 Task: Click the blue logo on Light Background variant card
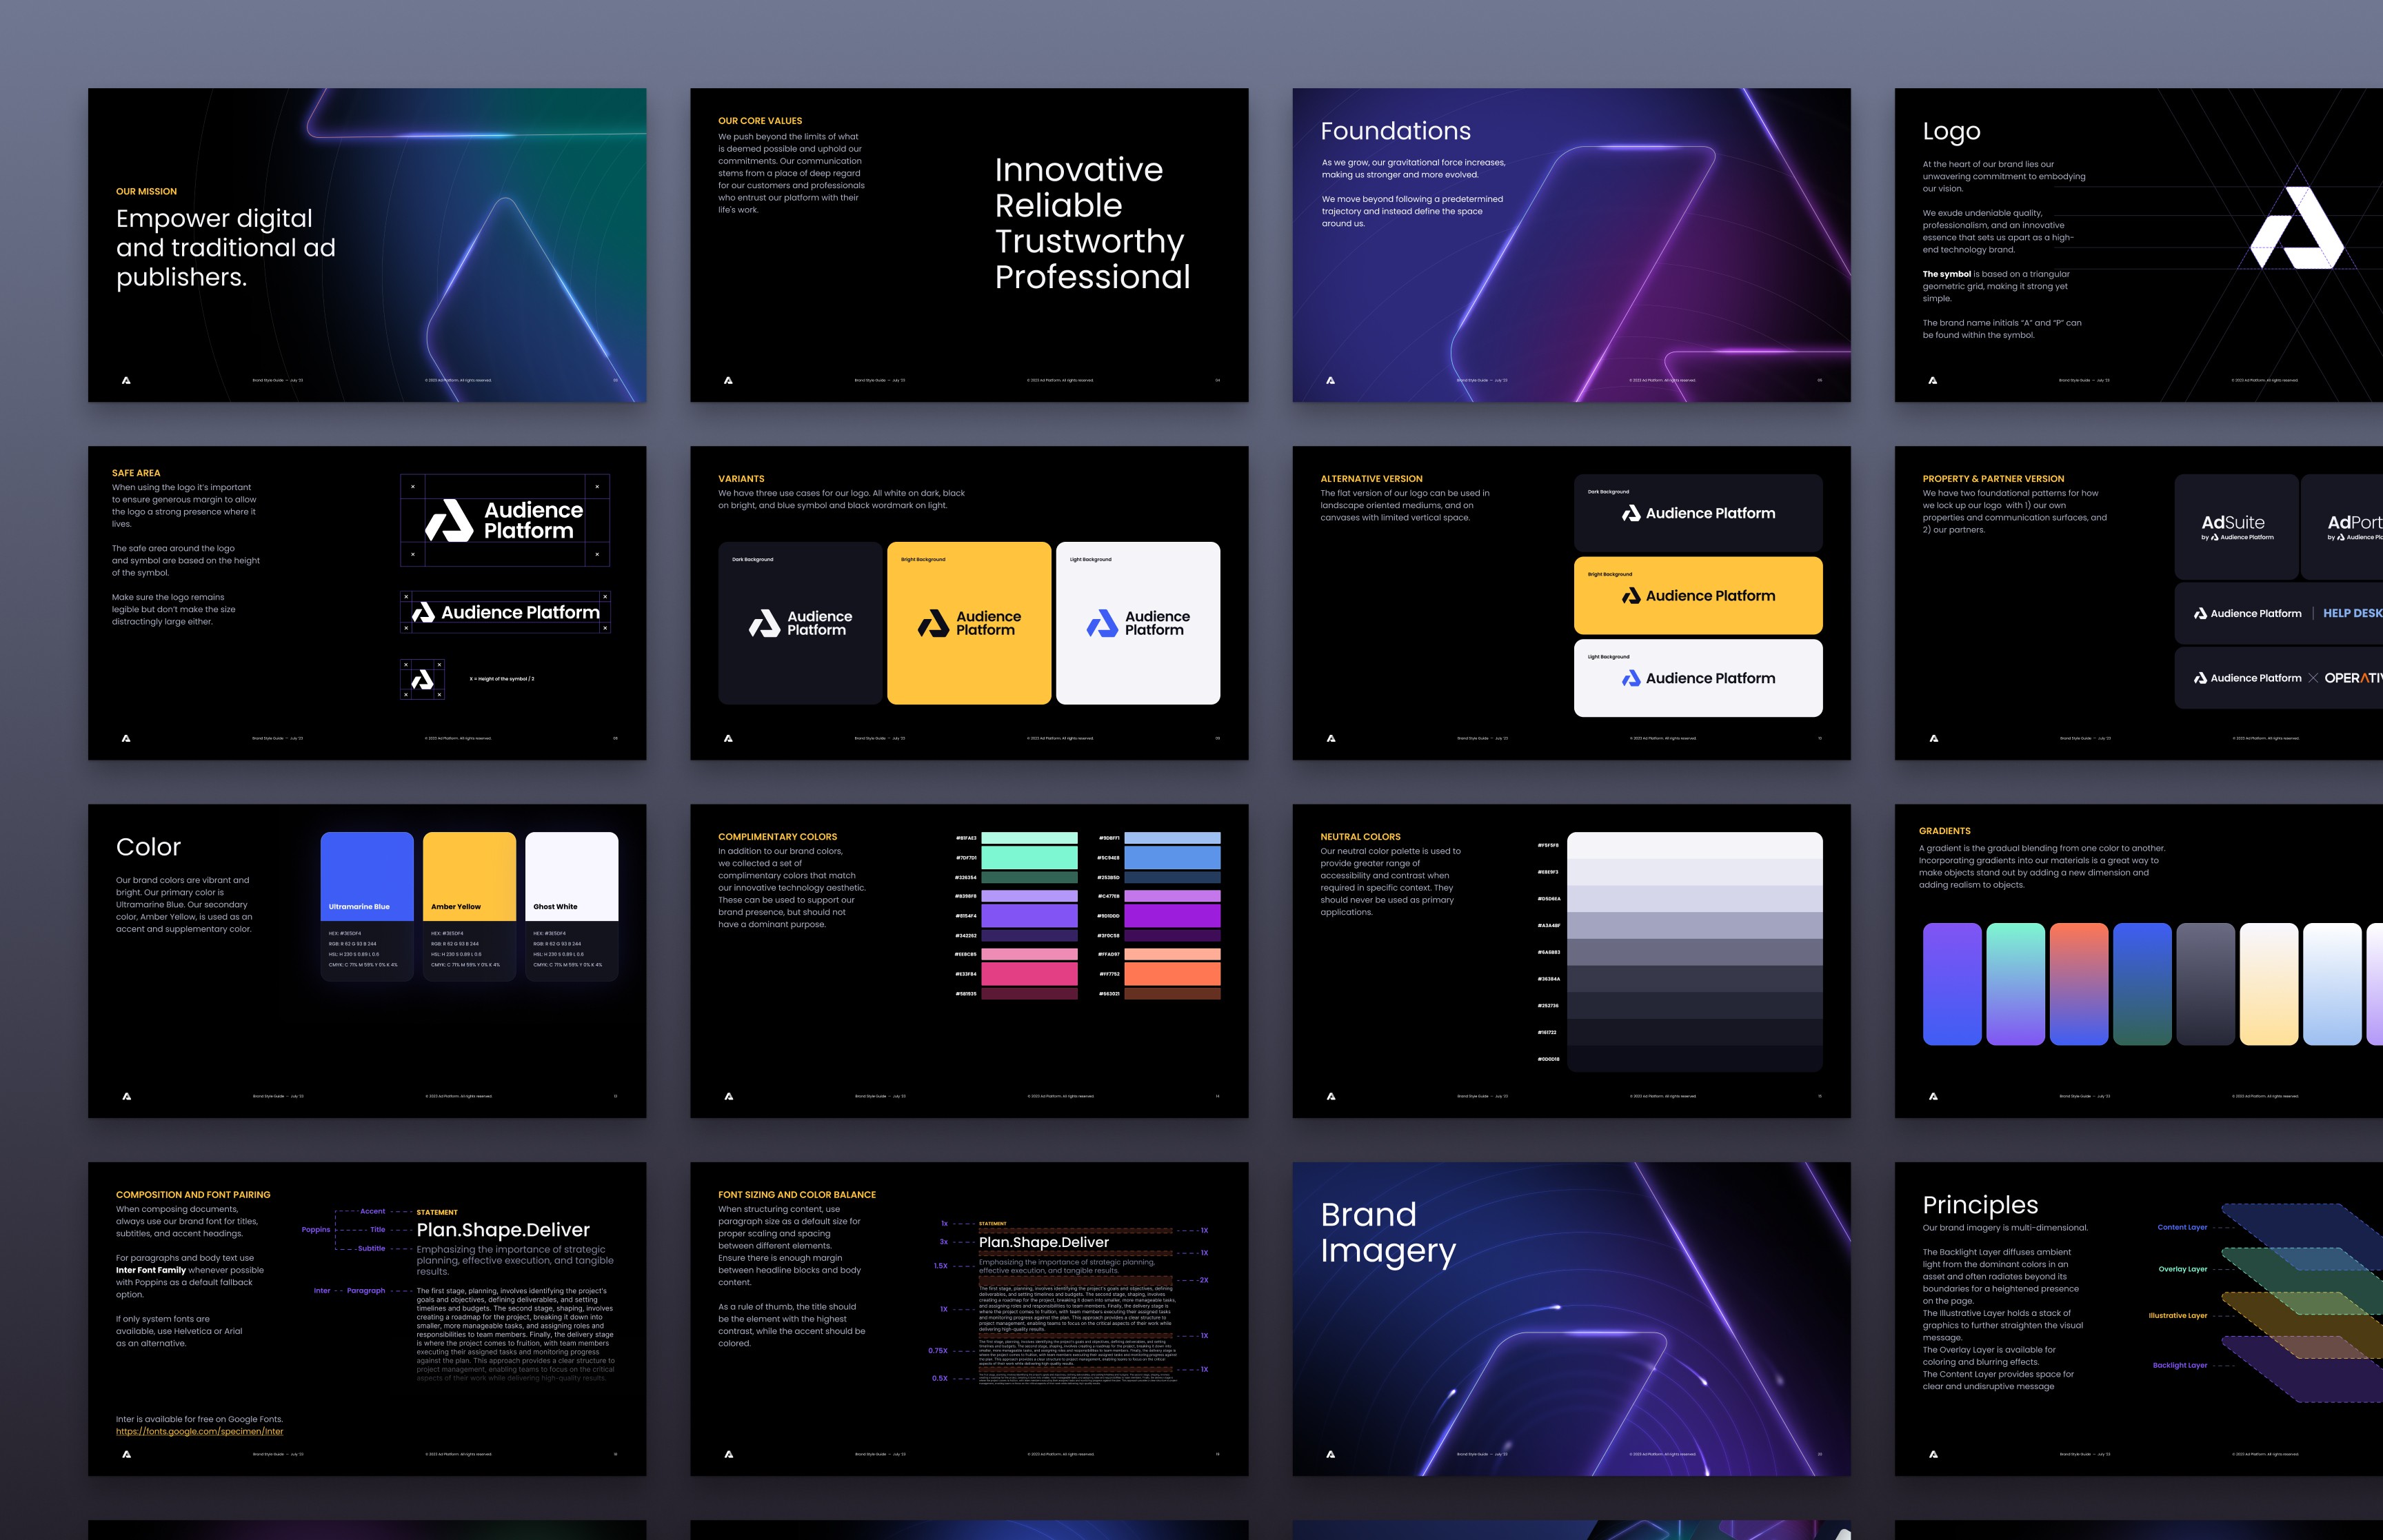point(1138,623)
